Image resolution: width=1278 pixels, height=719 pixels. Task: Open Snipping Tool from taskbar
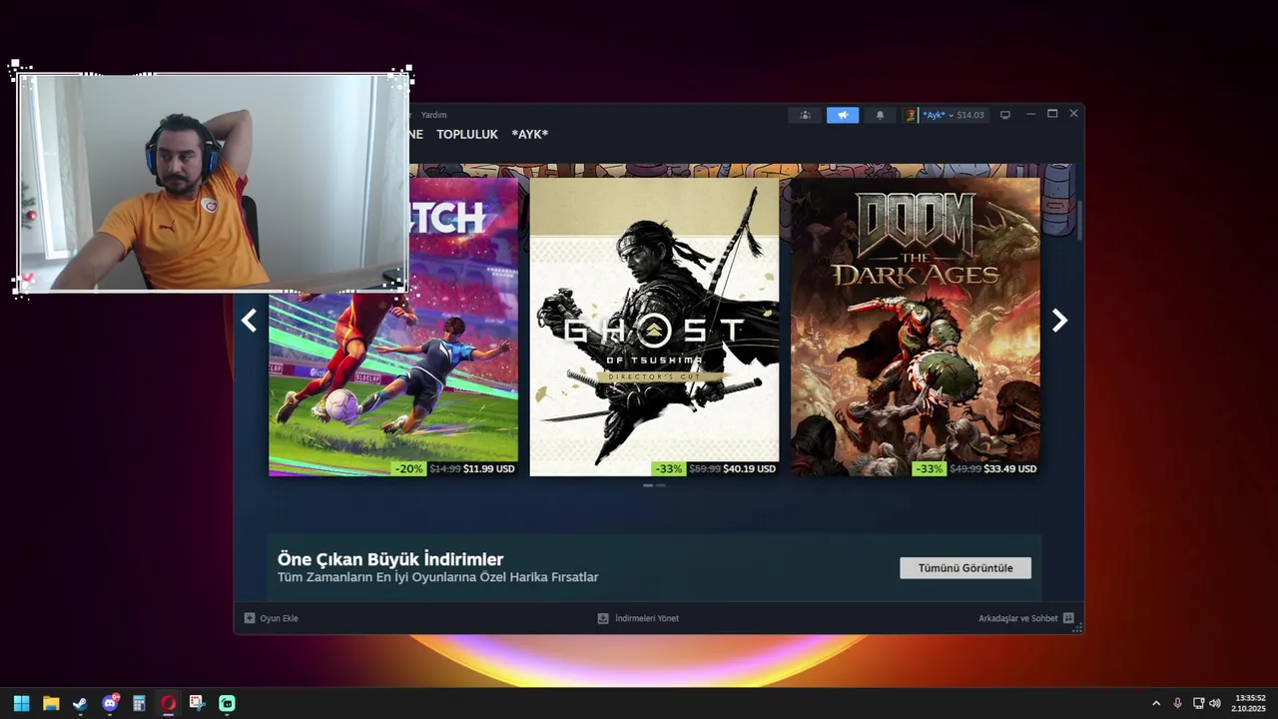(198, 703)
